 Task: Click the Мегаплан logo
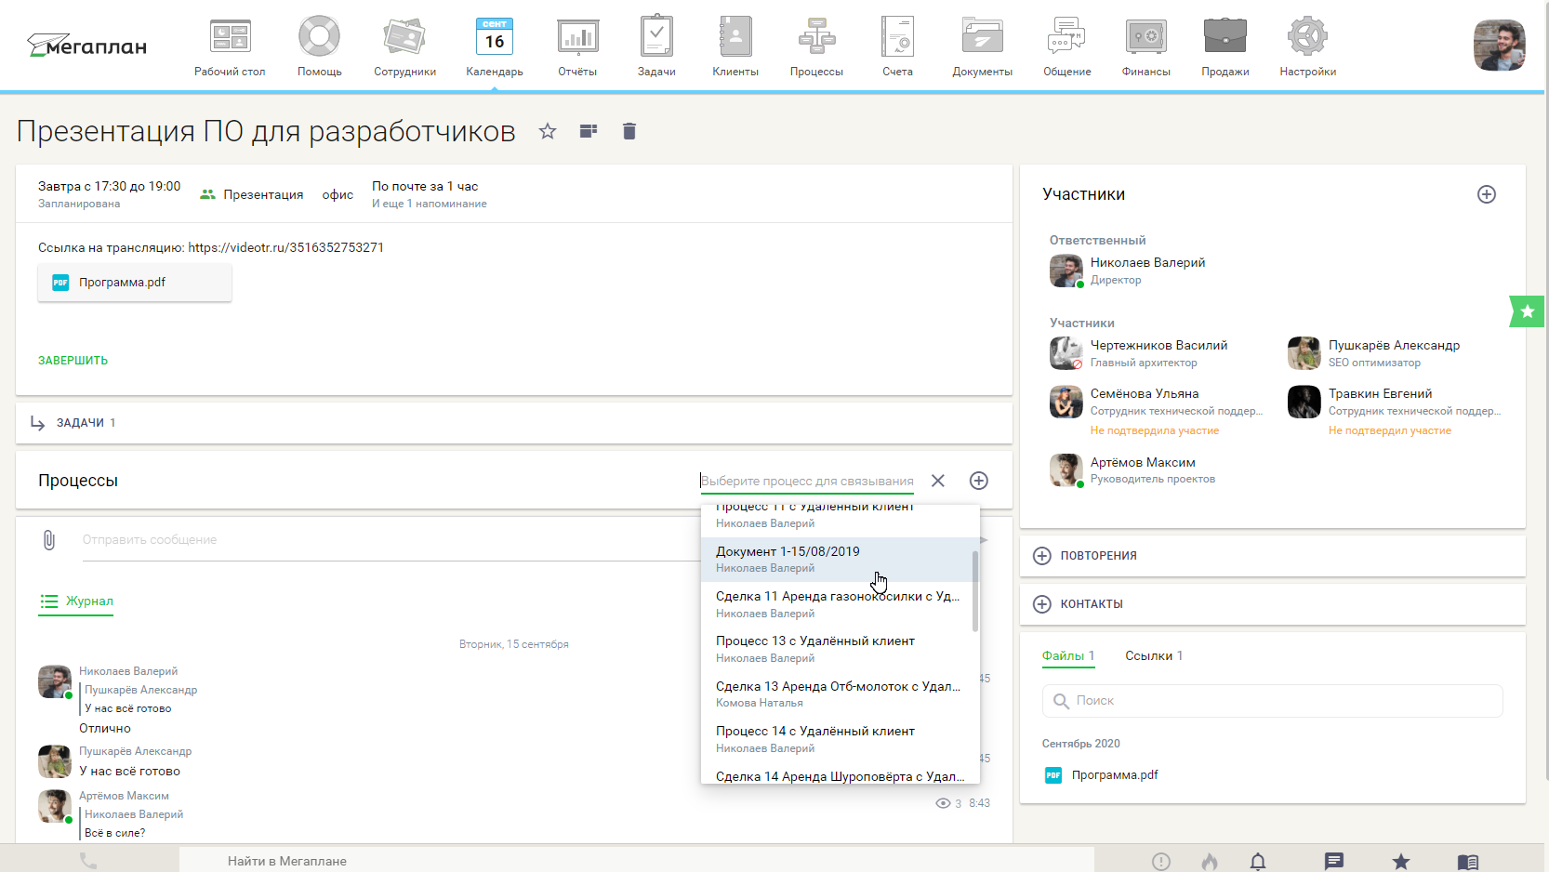point(86,45)
